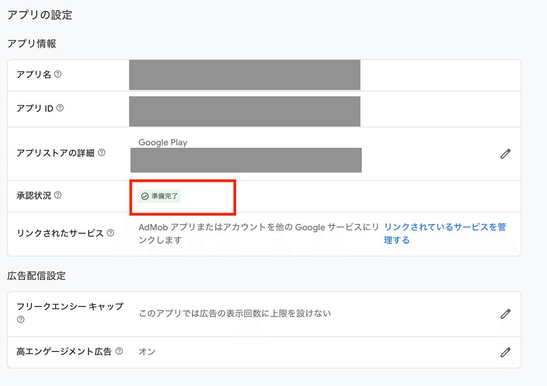Click このアプリでは広告の表示回数に上限を設けない text

point(235,314)
